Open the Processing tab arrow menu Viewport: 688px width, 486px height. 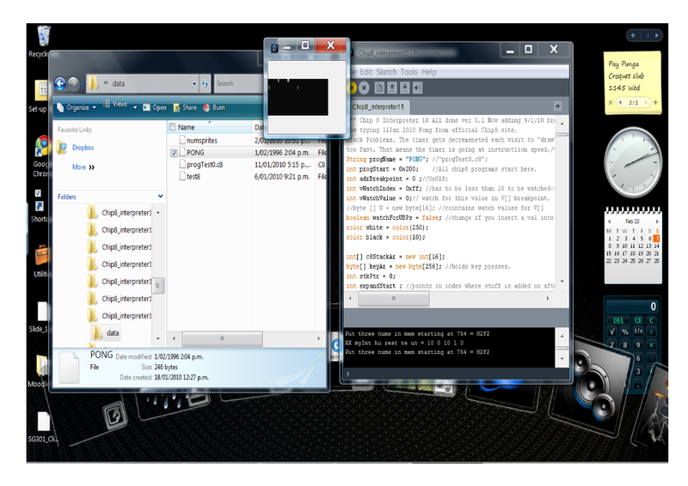(x=557, y=106)
